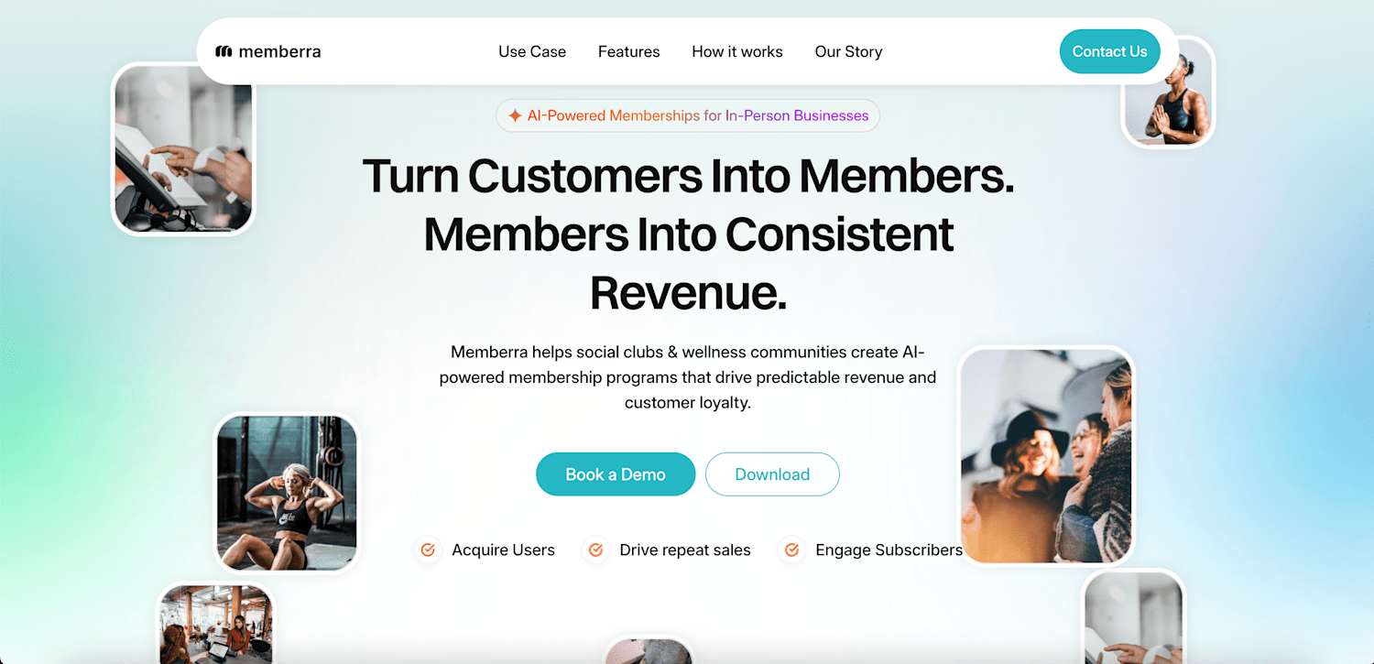This screenshot has width=1374, height=664.
Task: Open the yoga woman photo thumbnail
Action: tap(1169, 93)
